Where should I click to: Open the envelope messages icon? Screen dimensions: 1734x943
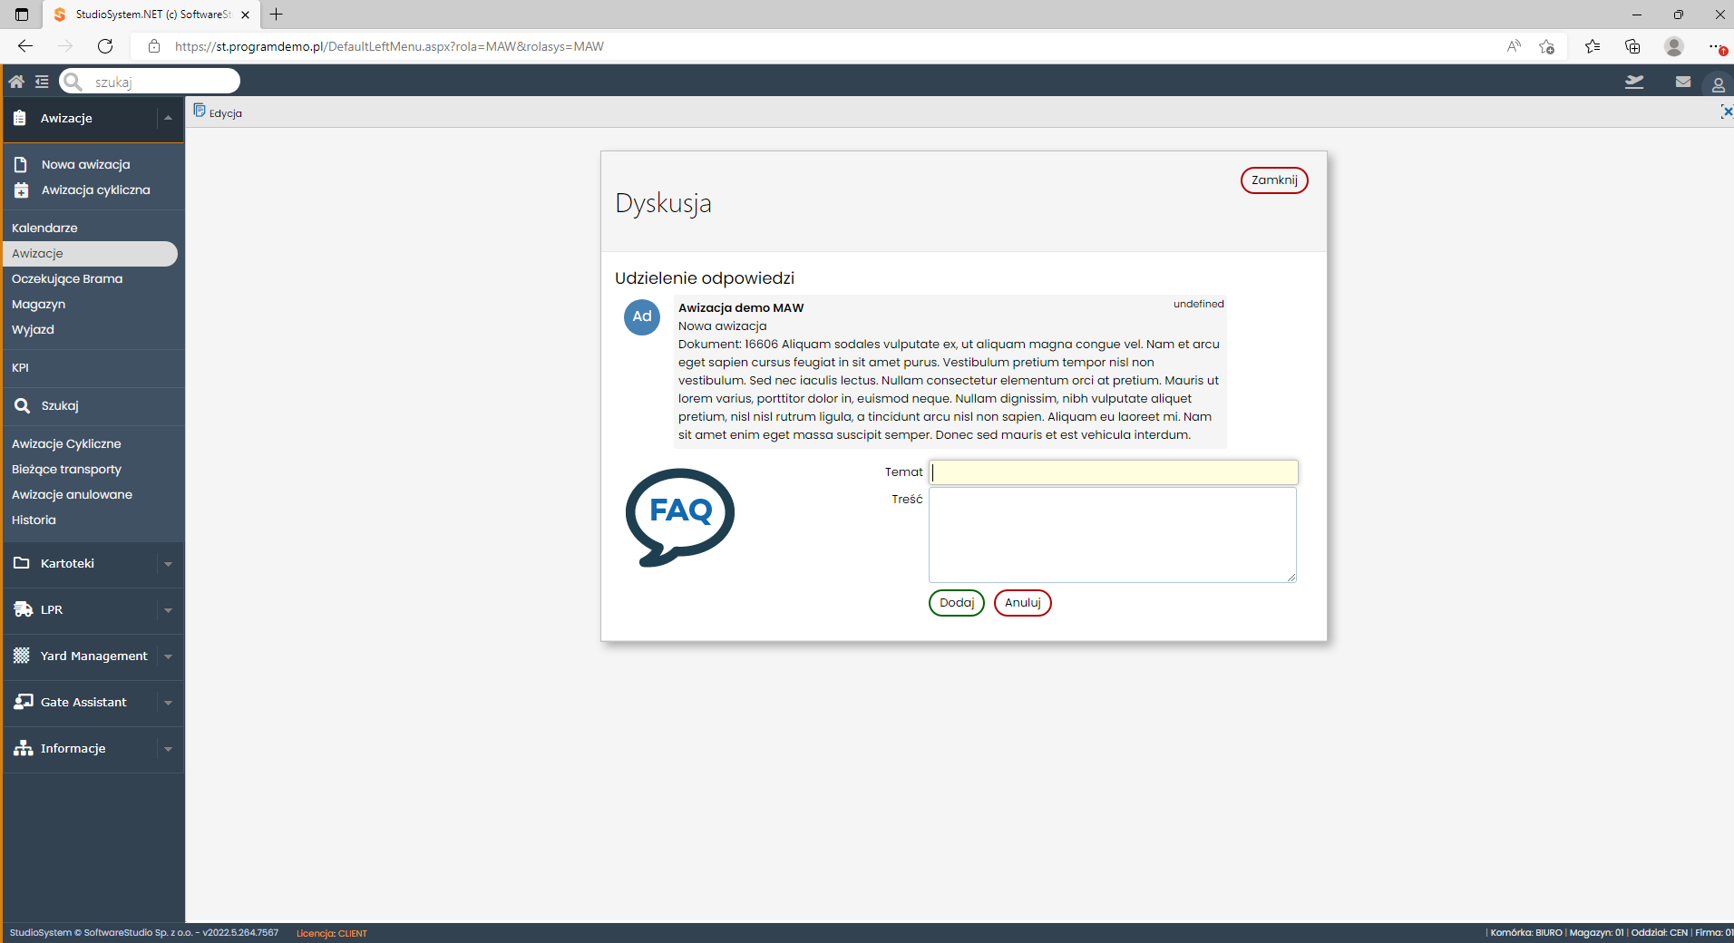1683,82
